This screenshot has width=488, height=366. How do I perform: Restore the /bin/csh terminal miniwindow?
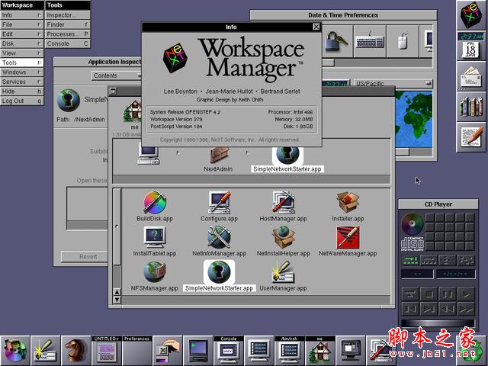click(x=290, y=351)
